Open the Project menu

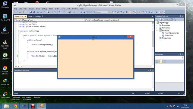[x=32, y=9]
